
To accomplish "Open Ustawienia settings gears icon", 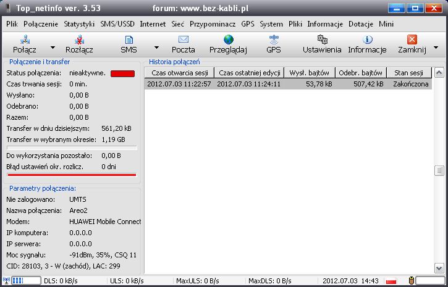I will coord(321,40).
